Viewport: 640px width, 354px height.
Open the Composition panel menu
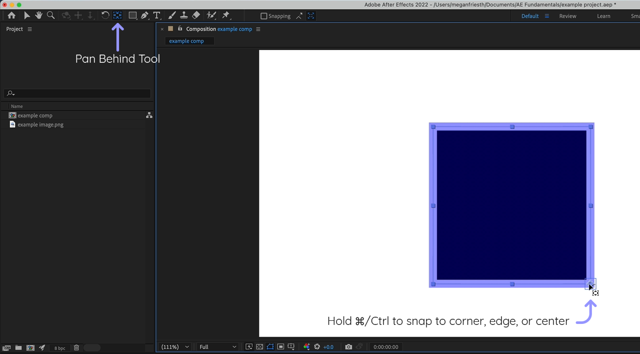[x=258, y=29]
